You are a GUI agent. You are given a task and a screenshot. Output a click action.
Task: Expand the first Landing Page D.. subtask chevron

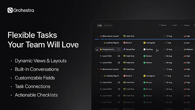pyautogui.click(x=101, y=43)
